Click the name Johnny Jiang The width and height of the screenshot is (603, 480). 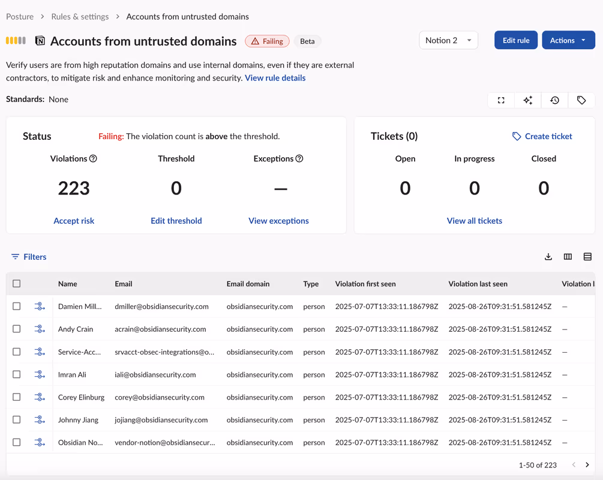[78, 420]
